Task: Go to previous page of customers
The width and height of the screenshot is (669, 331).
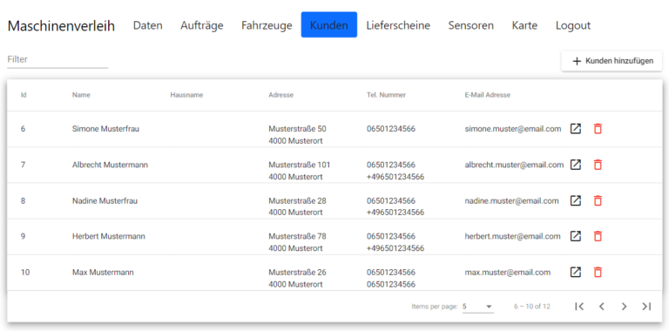Action: tap(602, 307)
